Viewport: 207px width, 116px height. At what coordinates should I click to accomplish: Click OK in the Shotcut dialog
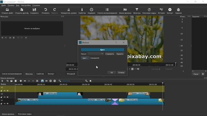112,72
